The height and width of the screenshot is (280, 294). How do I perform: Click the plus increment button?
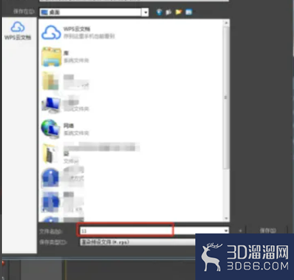pyautogui.click(x=240, y=231)
